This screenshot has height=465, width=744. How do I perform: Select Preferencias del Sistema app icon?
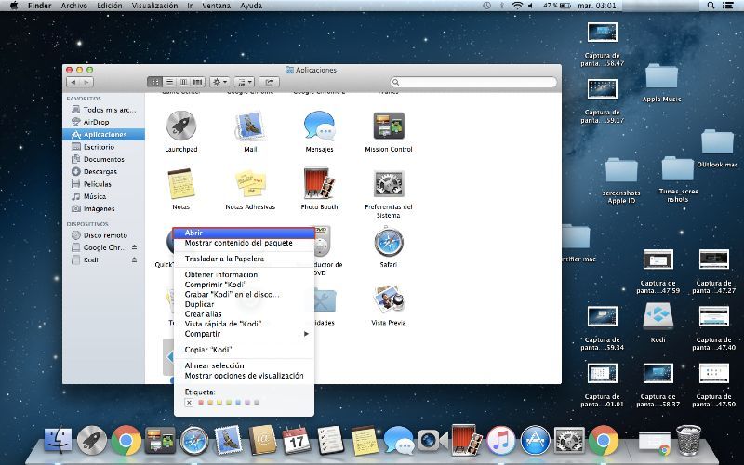pos(389,183)
